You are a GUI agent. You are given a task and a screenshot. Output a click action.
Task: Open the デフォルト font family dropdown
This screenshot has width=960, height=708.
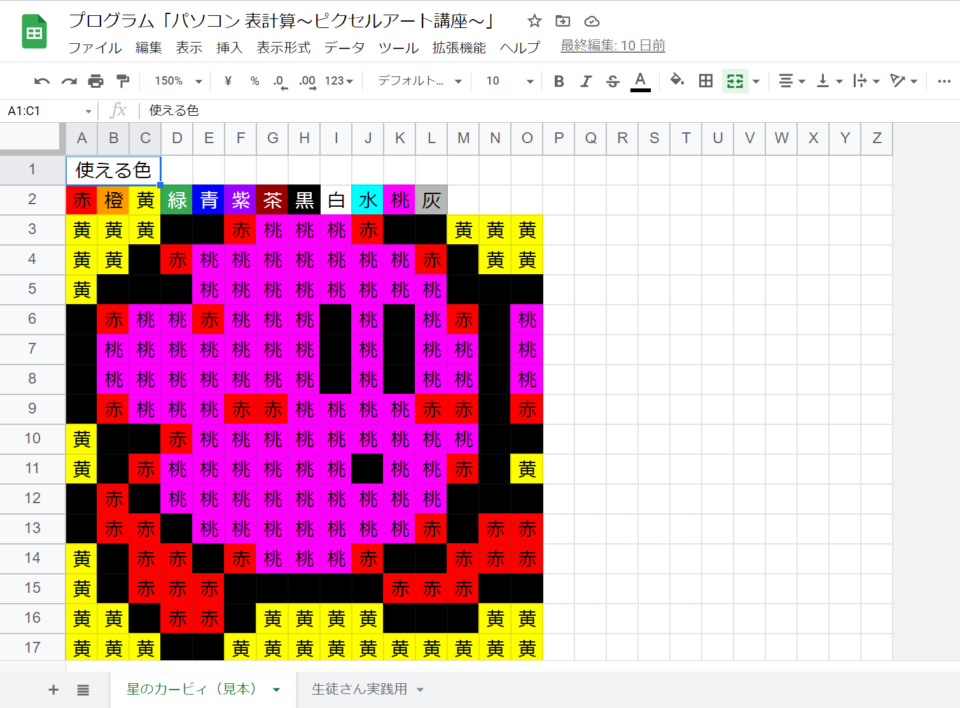[x=420, y=81]
